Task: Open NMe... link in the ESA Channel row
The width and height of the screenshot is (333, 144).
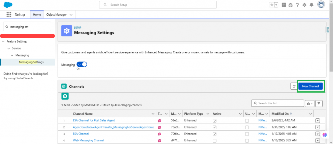Action: [x=262, y=134]
